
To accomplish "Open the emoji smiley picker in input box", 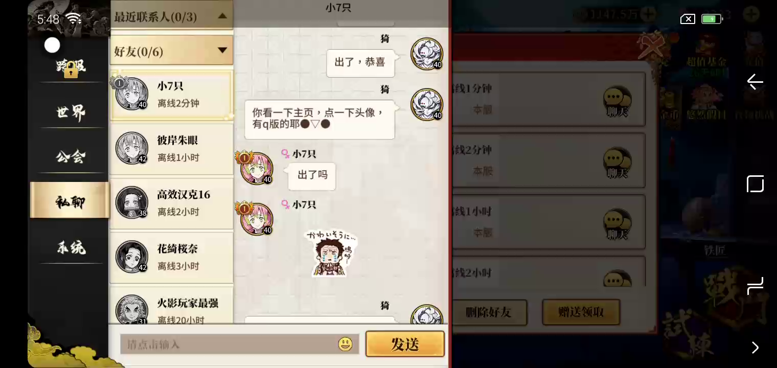I will pyautogui.click(x=346, y=344).
